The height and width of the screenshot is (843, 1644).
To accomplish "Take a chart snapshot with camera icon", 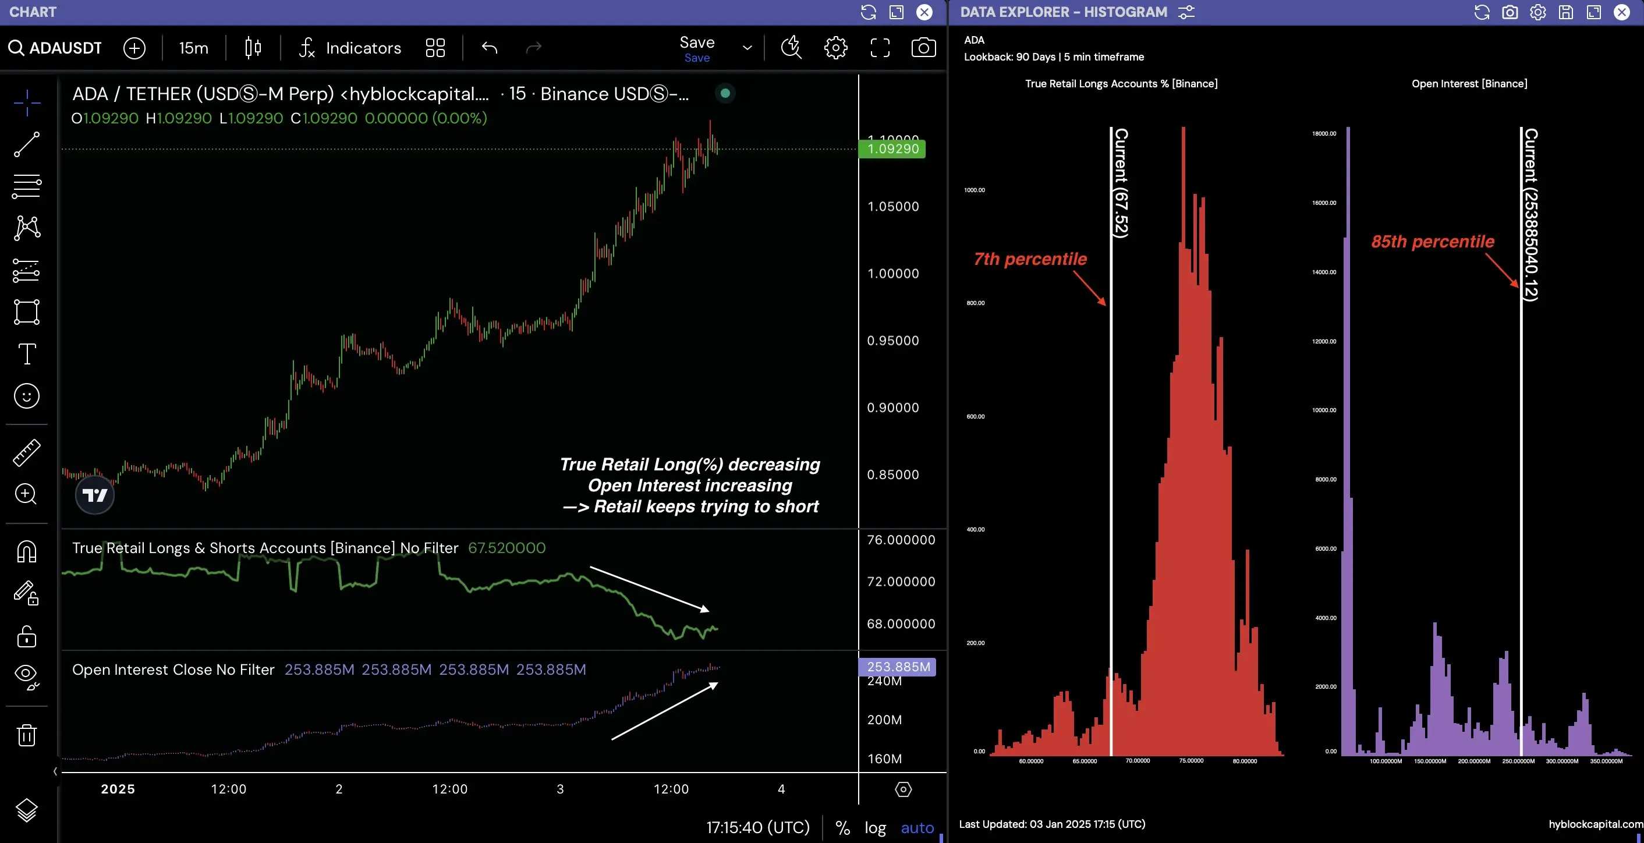I will [x=923, y=48].
